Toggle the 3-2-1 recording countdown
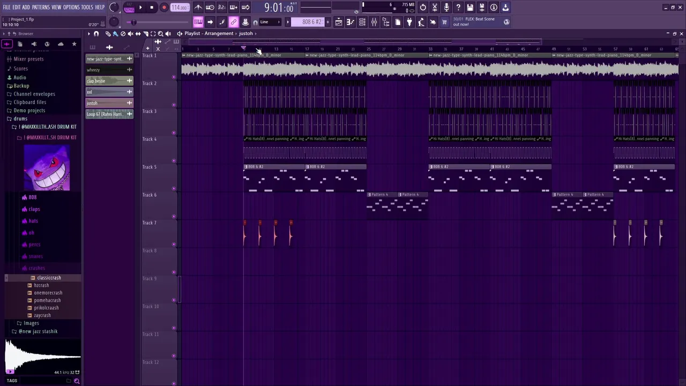The height and width of the screenshot is (386, 686). click(222, 8)
